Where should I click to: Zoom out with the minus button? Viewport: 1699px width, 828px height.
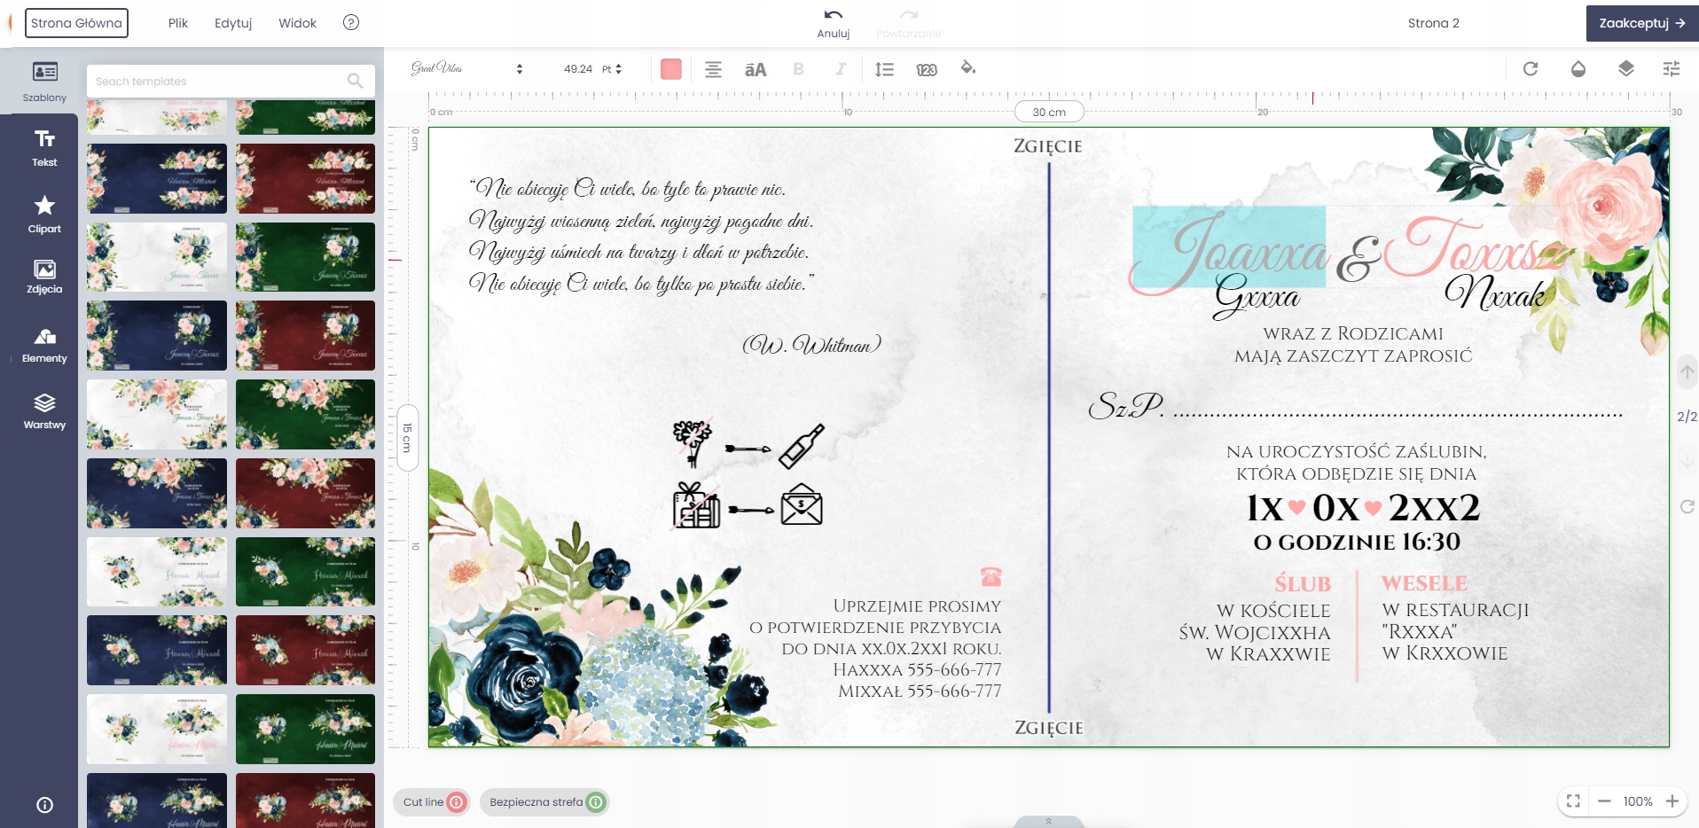pyautogui.click(x=1604, y=801)
